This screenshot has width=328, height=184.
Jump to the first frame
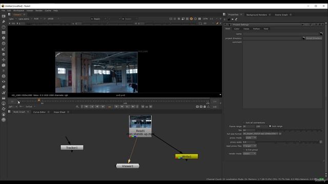[86, 107]
